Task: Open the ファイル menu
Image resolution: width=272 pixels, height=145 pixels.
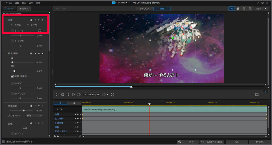Action: pyautogui.click(x=9, y=3)
